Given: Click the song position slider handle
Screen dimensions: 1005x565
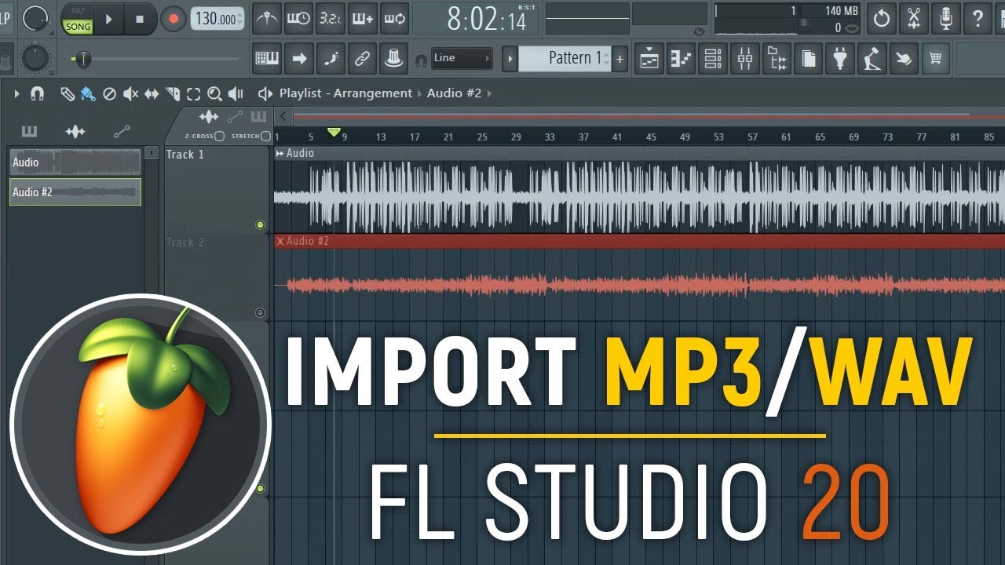Looking at the screenshot, I should click(x=82, y=59).
